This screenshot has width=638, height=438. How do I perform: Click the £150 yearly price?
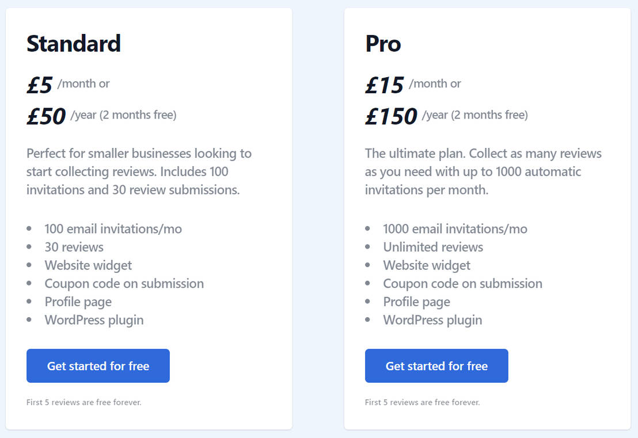point(391,116)
